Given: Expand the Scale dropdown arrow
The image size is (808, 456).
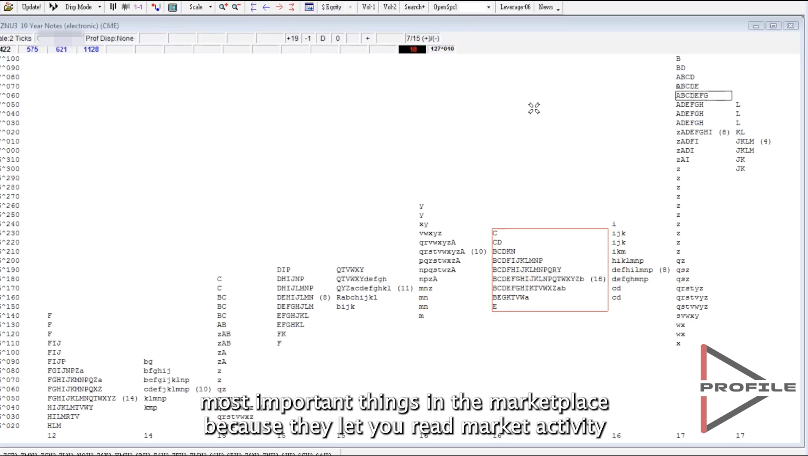Looking at the screenshot, I should (210, 7).
